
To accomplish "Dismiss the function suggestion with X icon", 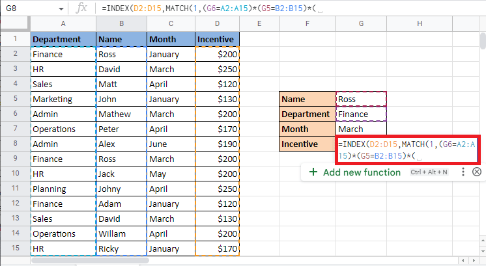I will pyautogui.click(x=476, y=172).
